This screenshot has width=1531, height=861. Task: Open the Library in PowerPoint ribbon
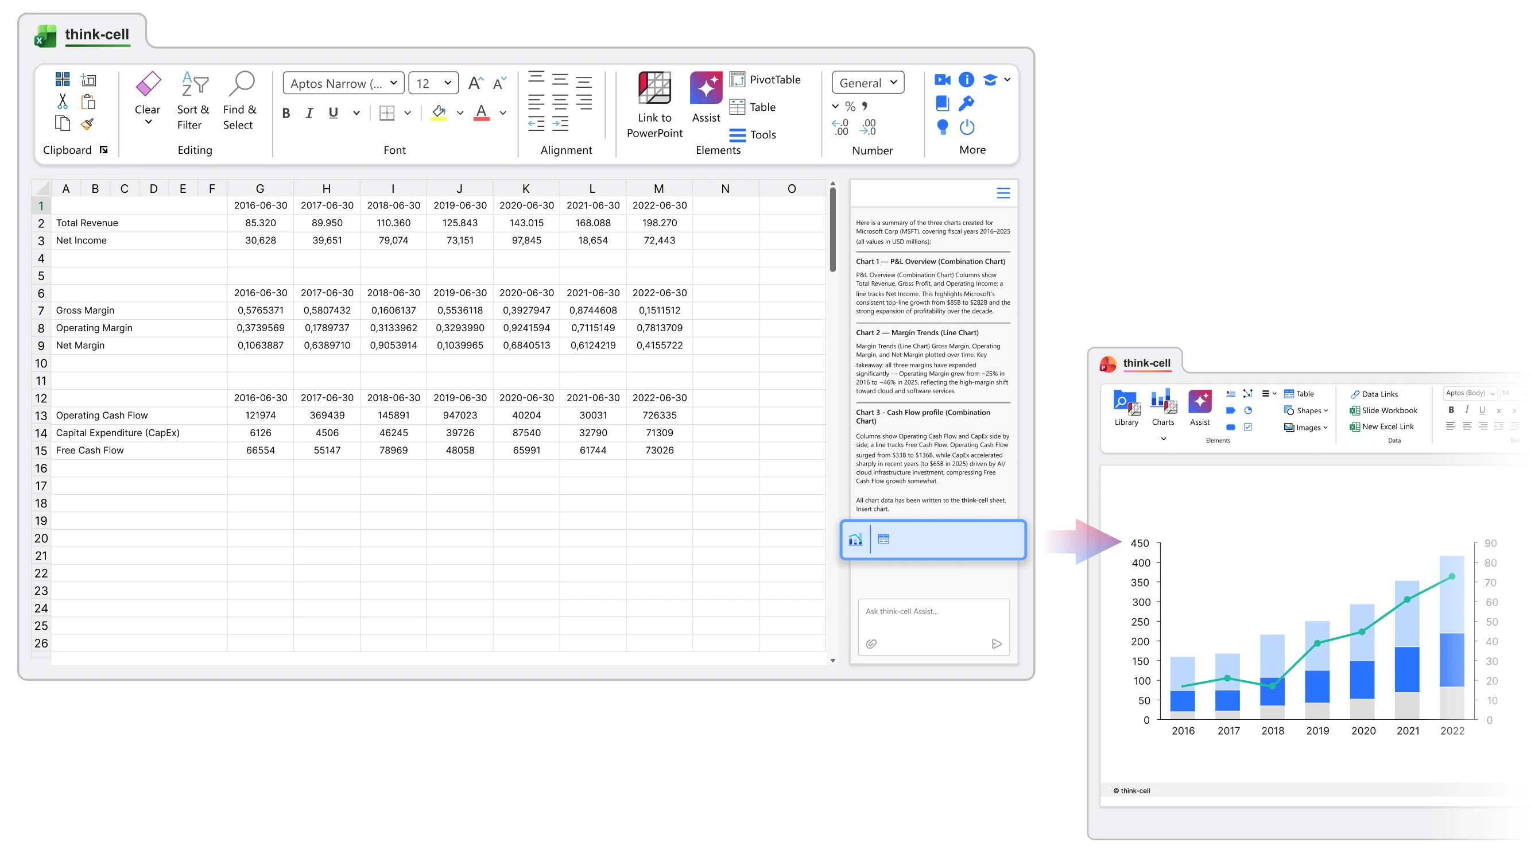[1126, 408]
